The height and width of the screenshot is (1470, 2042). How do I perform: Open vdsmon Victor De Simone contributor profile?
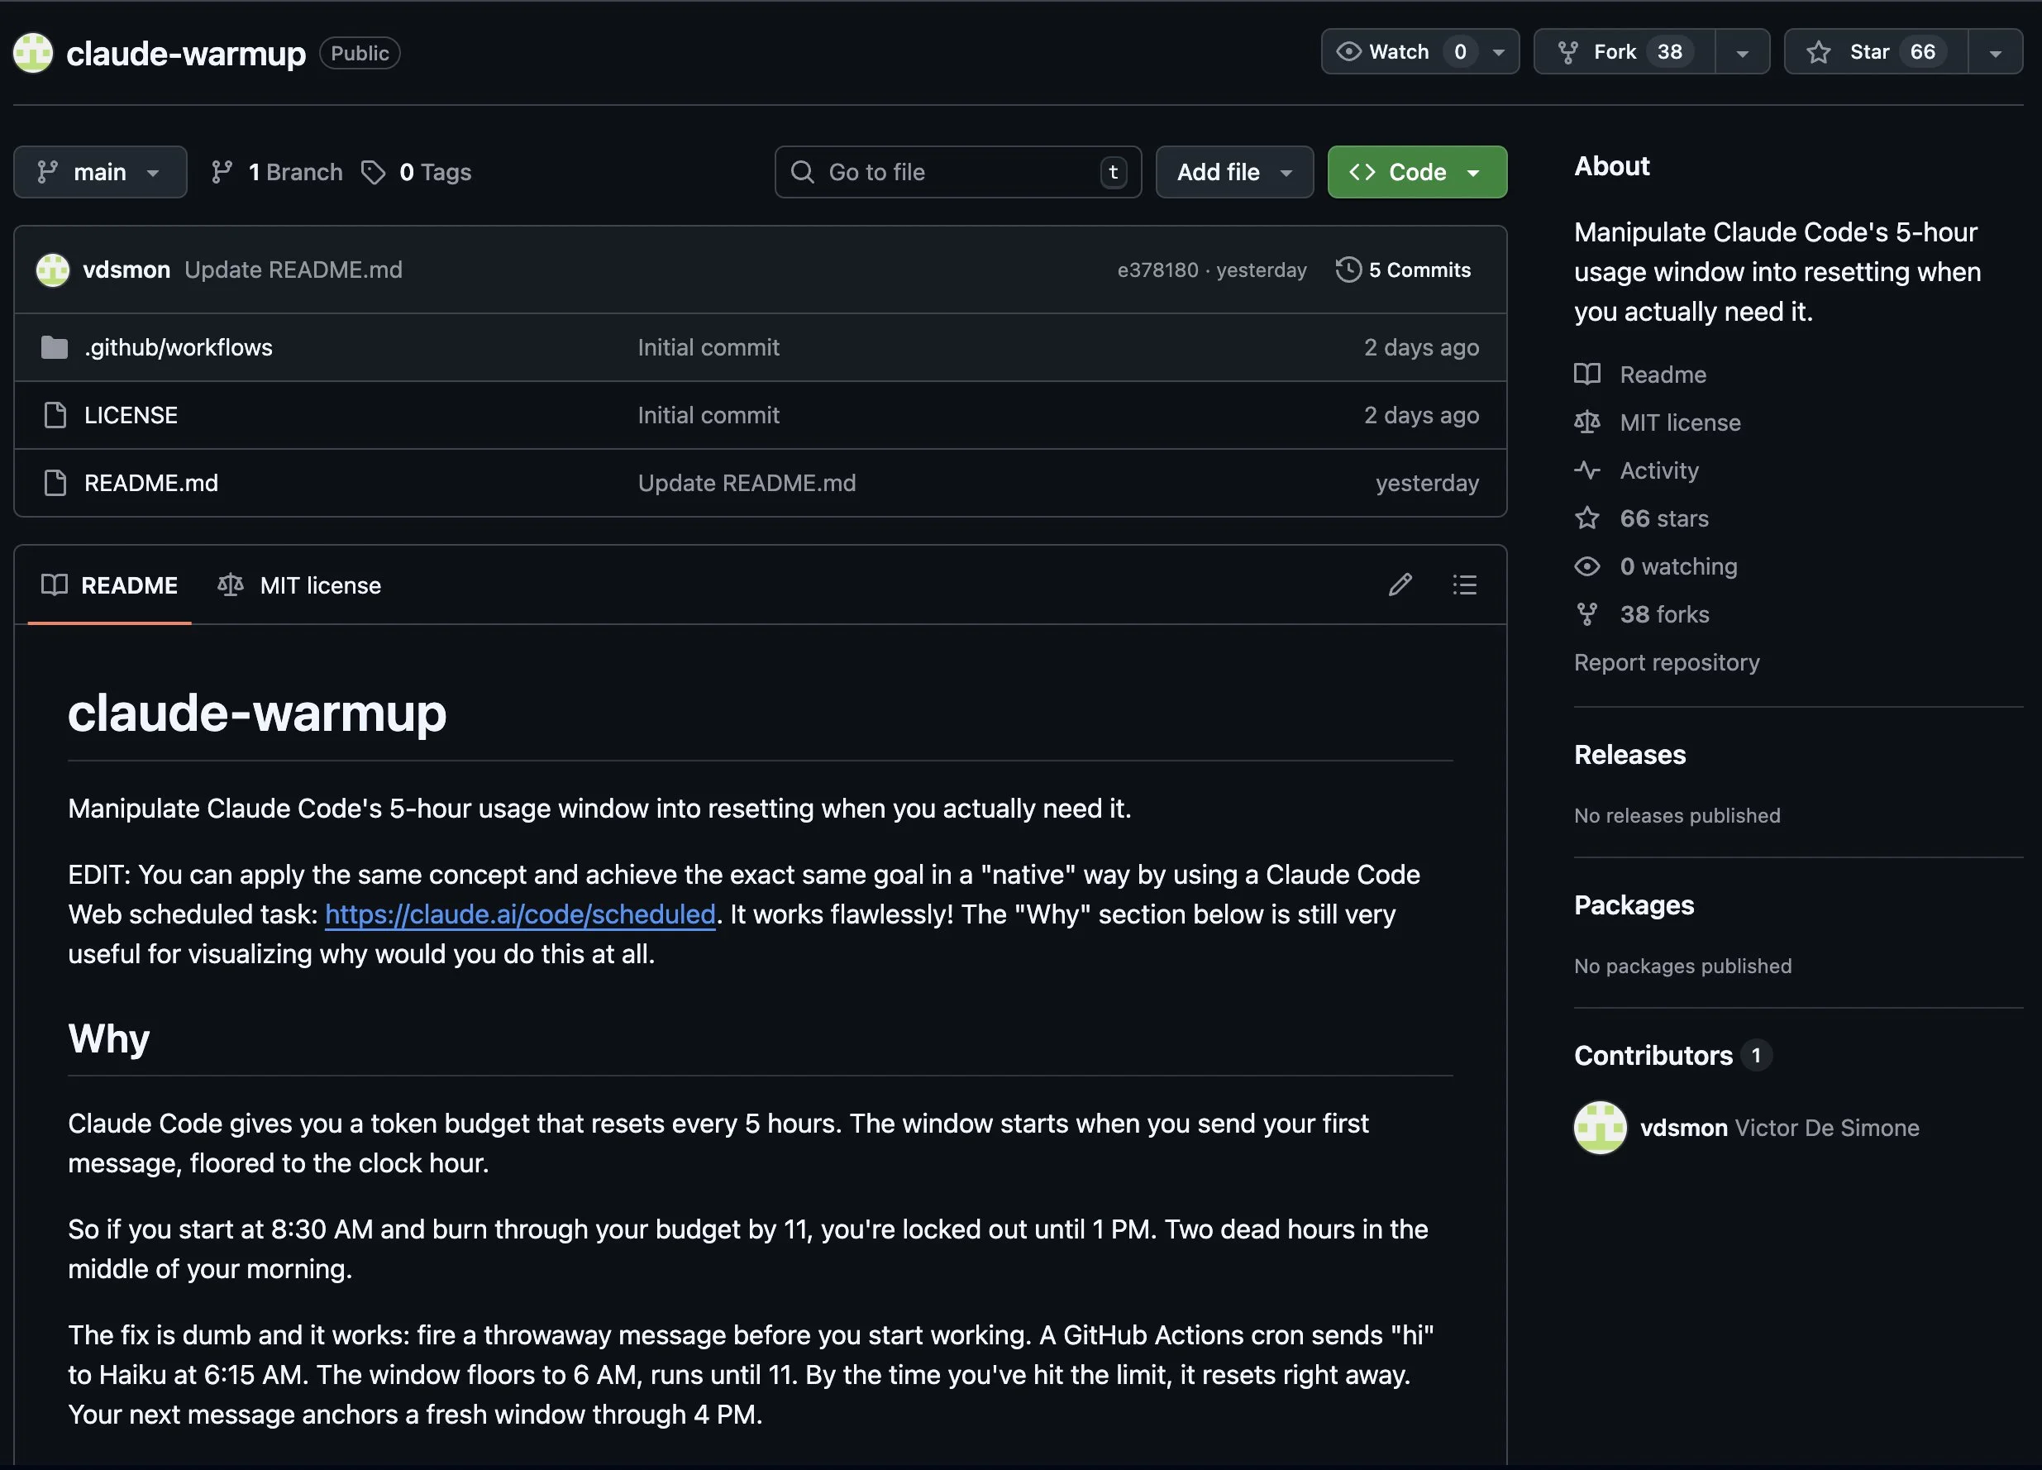point(1779,1127)
